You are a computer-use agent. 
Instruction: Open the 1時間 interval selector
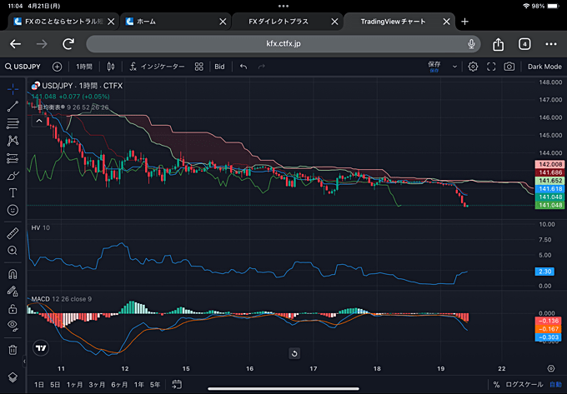point(84,67)
